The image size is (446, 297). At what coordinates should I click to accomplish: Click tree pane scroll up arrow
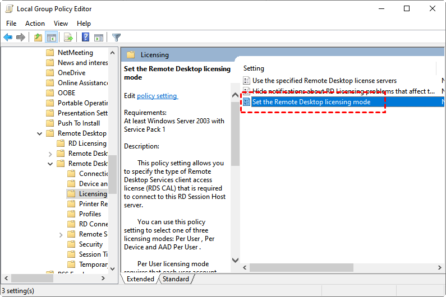[112, 53]
